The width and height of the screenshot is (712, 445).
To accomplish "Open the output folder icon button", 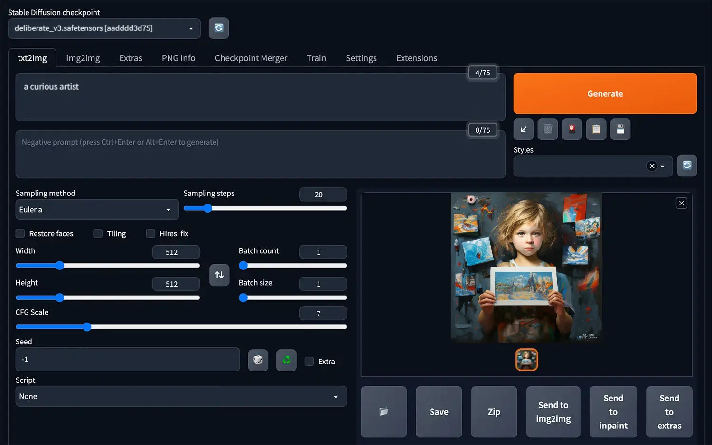I will point(384,411).
